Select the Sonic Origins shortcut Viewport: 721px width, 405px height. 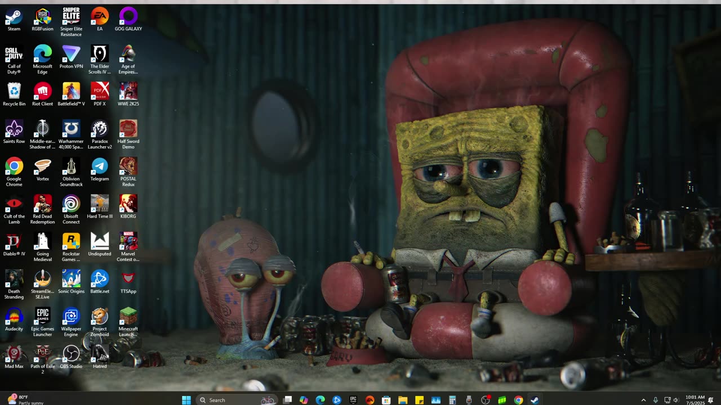(x=71, y=282)
